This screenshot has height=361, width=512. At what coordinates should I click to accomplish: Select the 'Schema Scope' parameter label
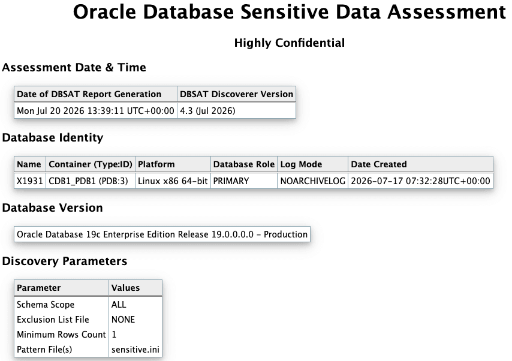point(46,305)
